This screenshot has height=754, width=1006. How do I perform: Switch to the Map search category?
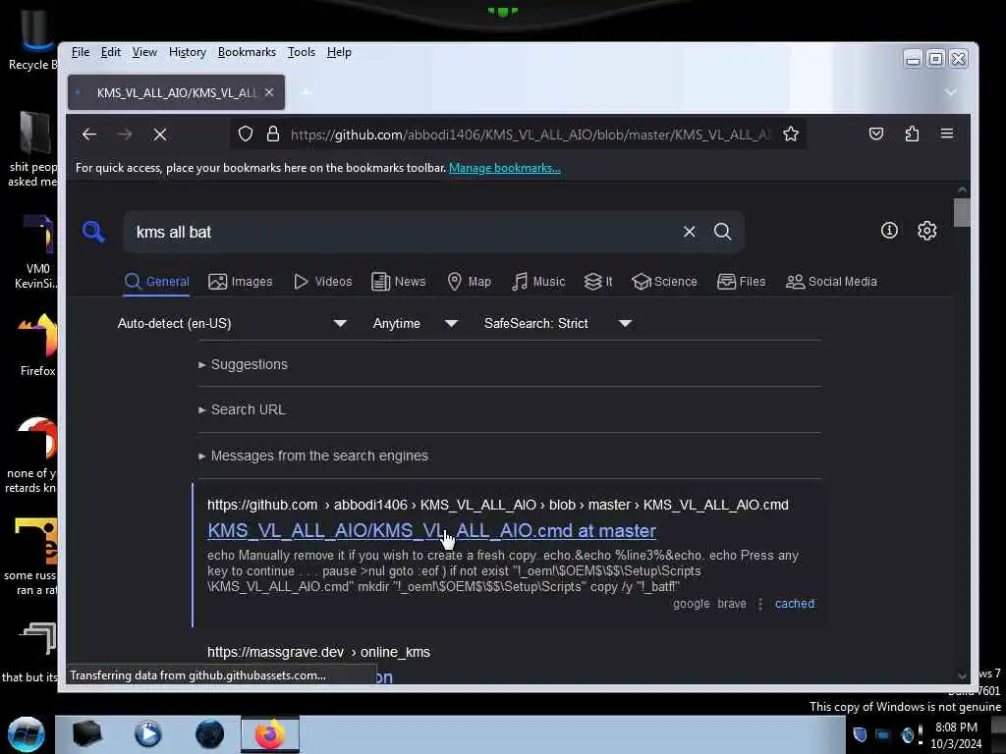(469, 282)
